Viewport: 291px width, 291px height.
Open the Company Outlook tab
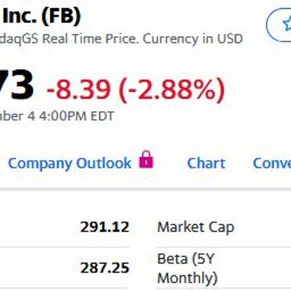[70, 164]
